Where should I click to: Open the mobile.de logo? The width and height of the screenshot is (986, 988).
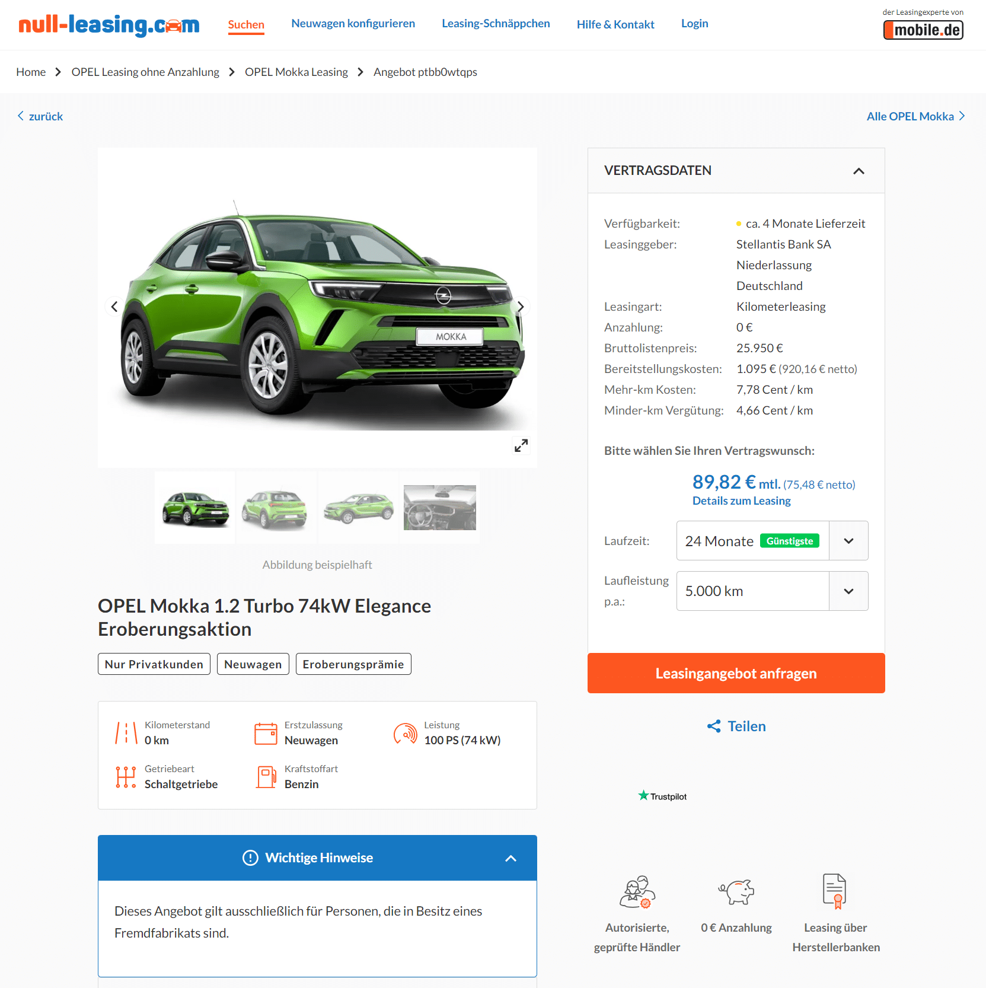pos(923,30)
